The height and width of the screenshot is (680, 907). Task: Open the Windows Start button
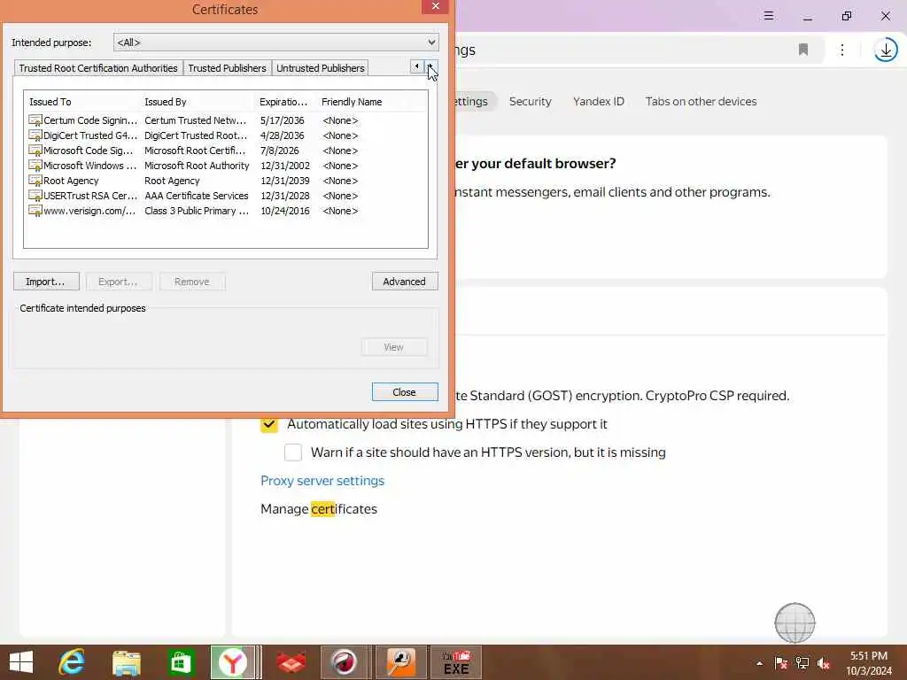pyautogui.click(x=21, y=662)
